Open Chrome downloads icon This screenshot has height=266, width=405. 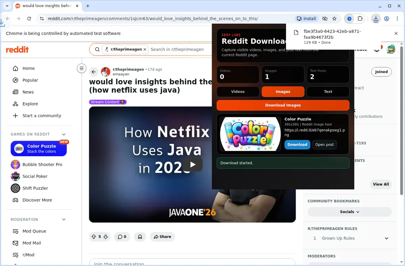376,19
